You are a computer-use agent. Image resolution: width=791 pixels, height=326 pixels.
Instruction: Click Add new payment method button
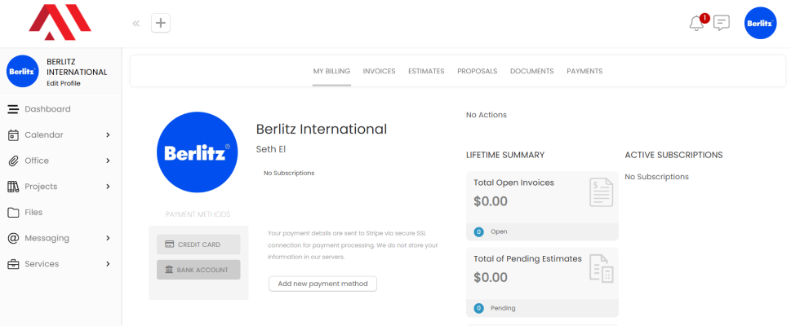tap(322, 284)
